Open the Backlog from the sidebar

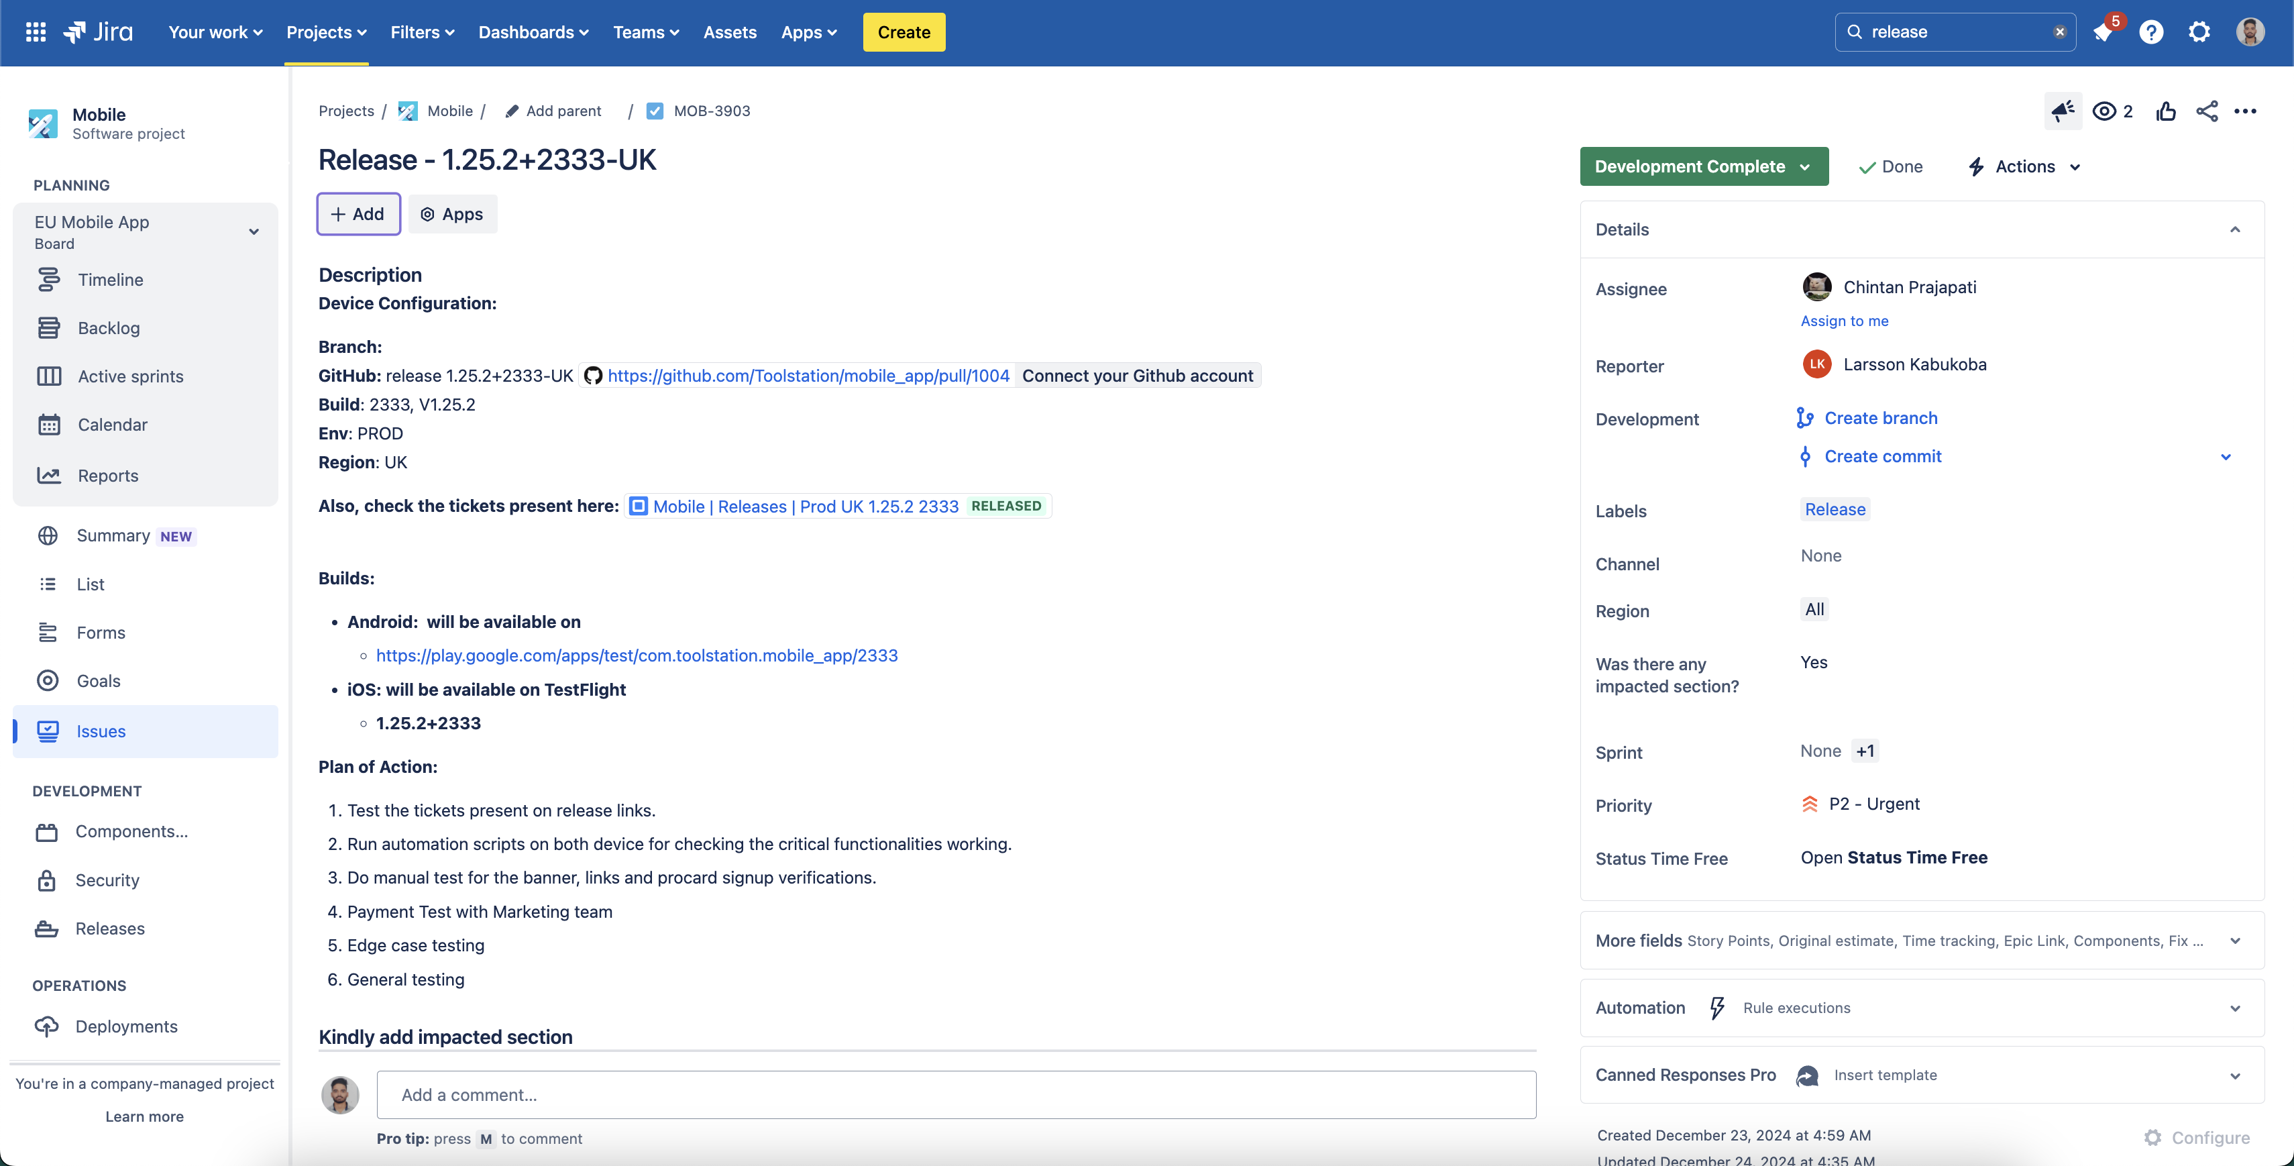click(x=108, y=328)
